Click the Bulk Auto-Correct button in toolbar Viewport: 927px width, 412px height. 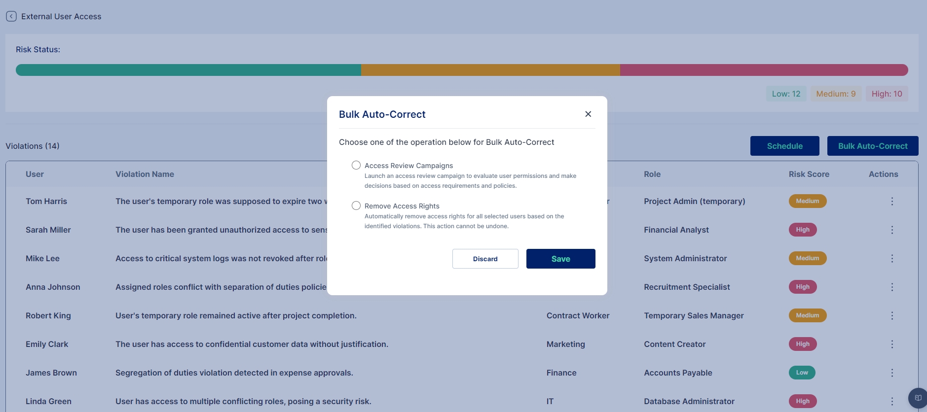coord(872,146)
